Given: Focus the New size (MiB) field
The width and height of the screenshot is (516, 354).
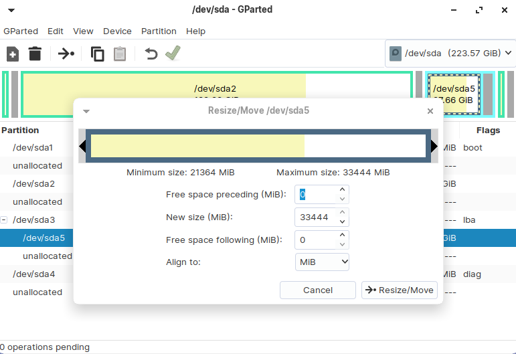Looking at the screenshot, I should tap(315, 217).
